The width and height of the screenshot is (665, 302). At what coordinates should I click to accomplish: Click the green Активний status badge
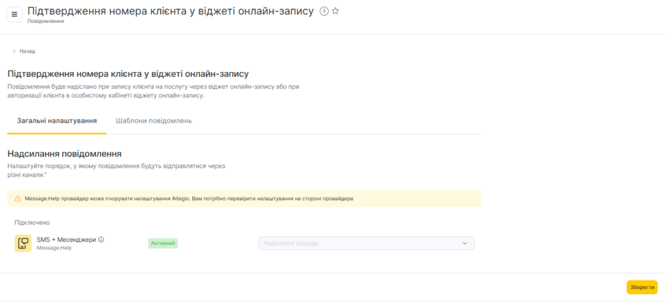pyautogui.click(x=163, y=243)
